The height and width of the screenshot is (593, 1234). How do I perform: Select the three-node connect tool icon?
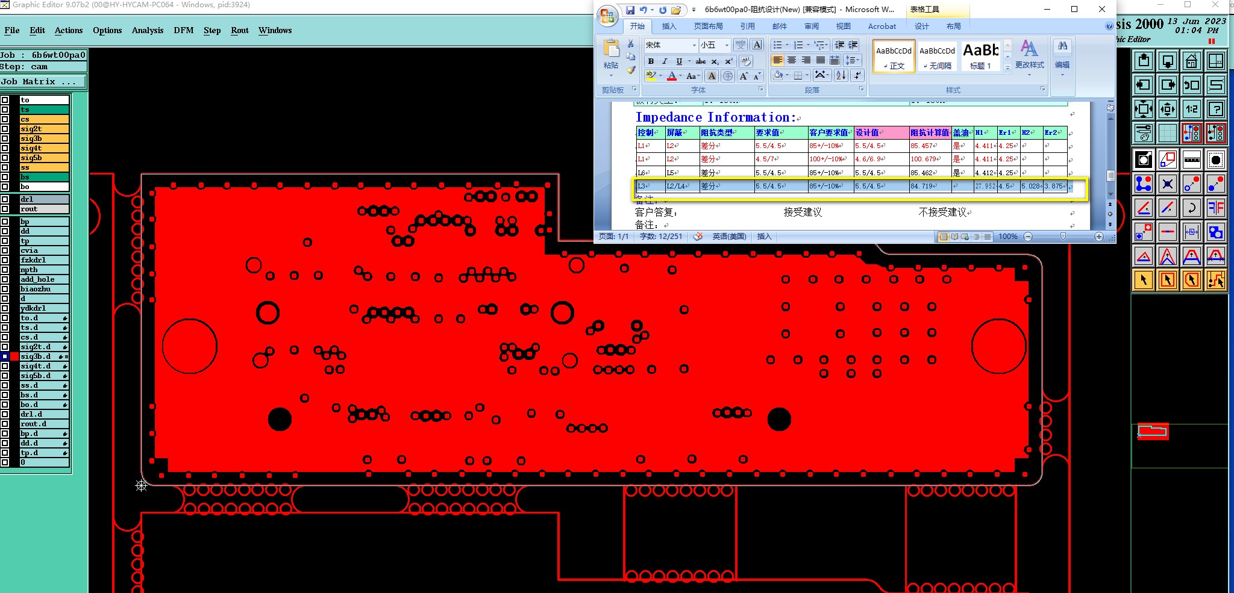[x=1144, y=184]
